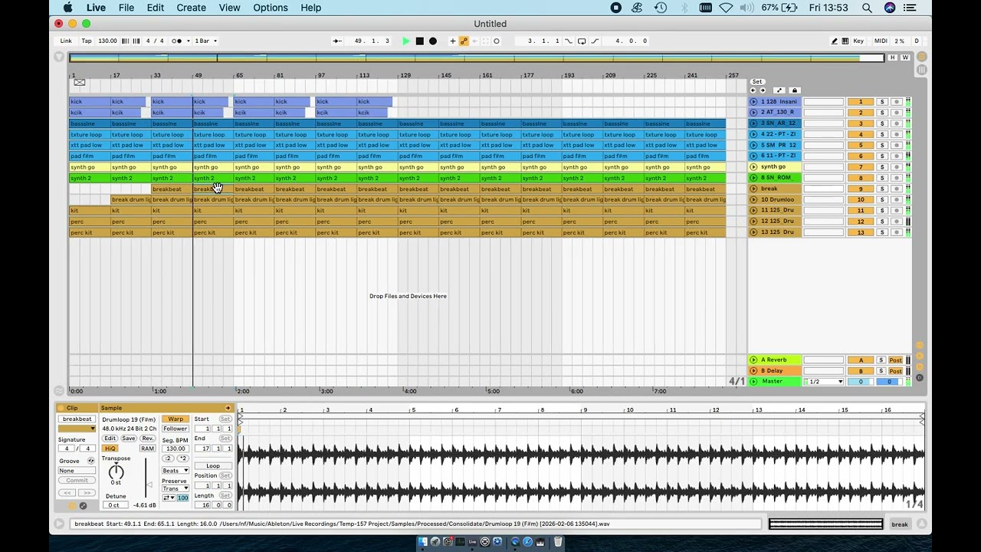Toggle the clip Loop switch

(213, 465)
